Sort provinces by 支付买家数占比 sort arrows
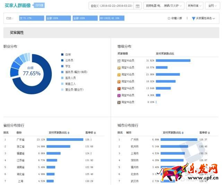The height and width of the screenshot is (185, 222). pyautogui.click(x=69, y=132)
